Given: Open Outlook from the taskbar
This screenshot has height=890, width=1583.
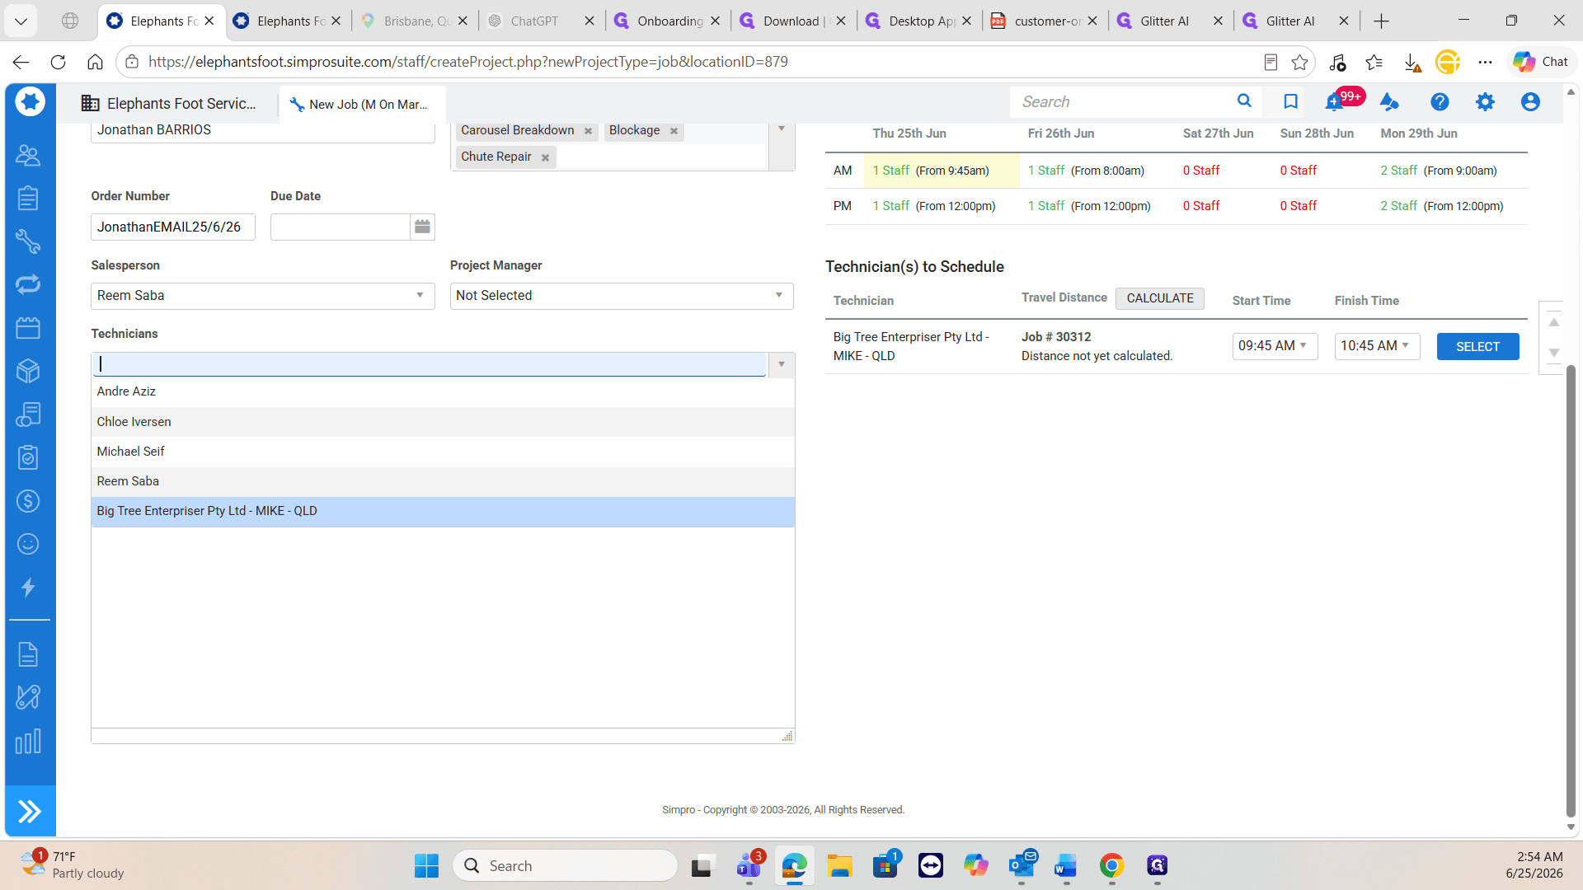Looking at the screenshot, I should (x=1022, y=865).
